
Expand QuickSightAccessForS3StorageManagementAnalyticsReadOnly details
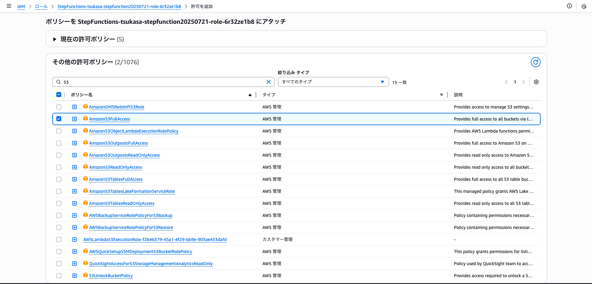[75, 264]
